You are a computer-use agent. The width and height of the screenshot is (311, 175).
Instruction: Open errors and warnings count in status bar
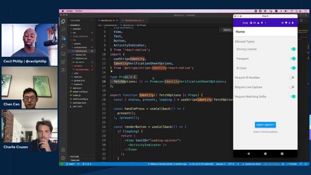[x=86, y=164]
